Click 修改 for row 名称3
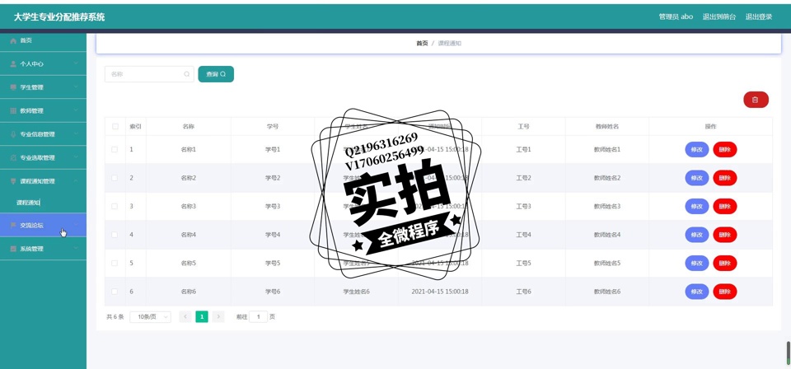Screen dimensions: 791x369 click(x=697, y=206)
